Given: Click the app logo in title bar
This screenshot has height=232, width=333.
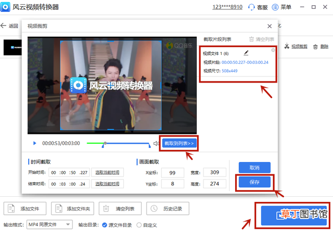Looking at the screenshot, I should (5, 7).
